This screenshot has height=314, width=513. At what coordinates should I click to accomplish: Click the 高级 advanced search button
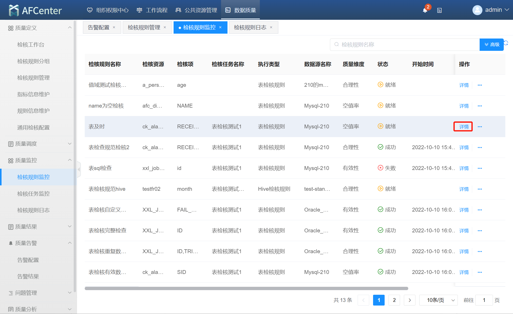(x=491, y=45)
